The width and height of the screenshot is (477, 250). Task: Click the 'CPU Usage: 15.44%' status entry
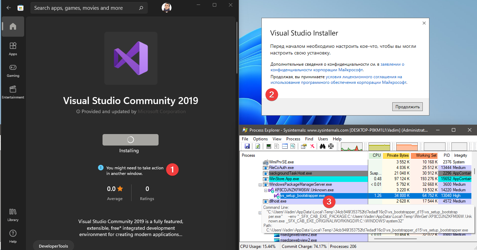point(258,247)
